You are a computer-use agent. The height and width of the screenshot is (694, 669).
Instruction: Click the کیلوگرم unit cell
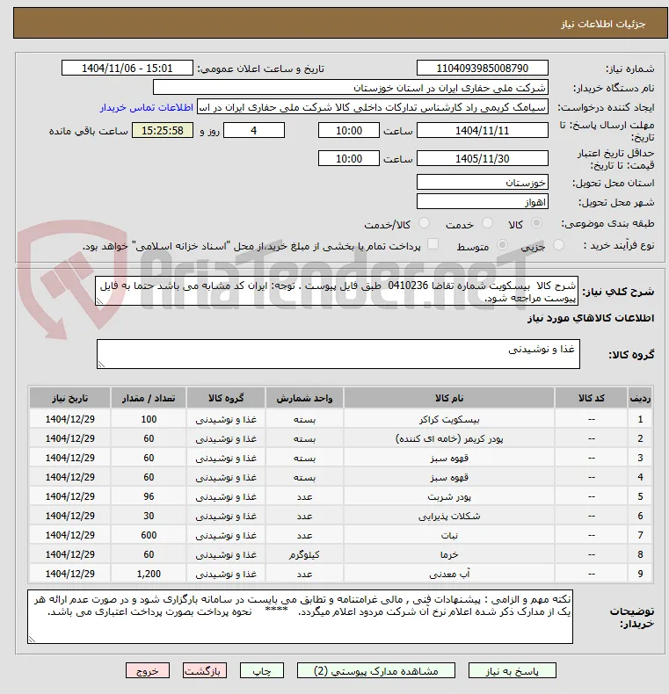[x=304, y=554]
